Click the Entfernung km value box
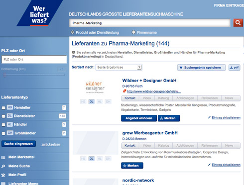This screenshot has width=244, height=185. click(62, 69)
